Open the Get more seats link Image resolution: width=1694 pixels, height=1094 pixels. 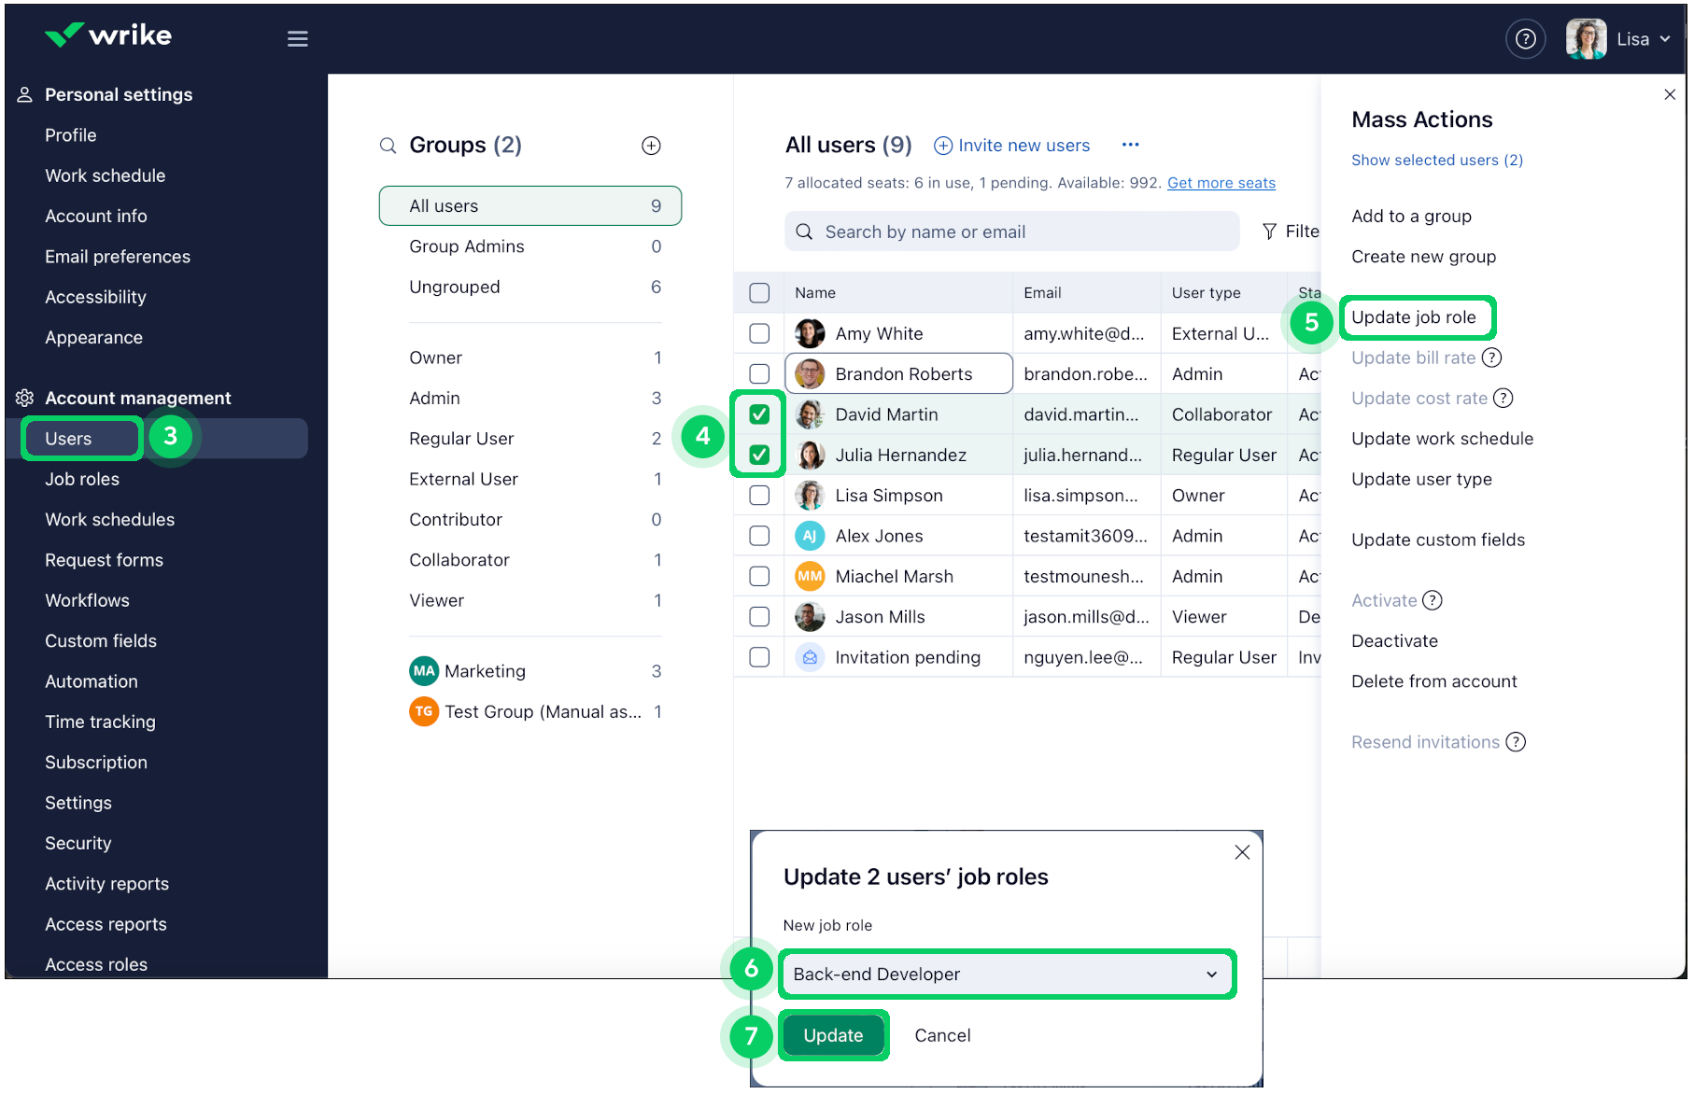click(1220, 182)
